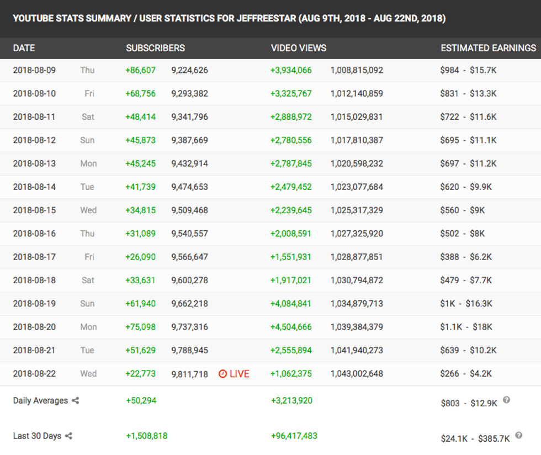Click the +86,607 subscriber gain value
Image resolution: width=541 pixels, height=455 pixels.
[x=141, y=70]
